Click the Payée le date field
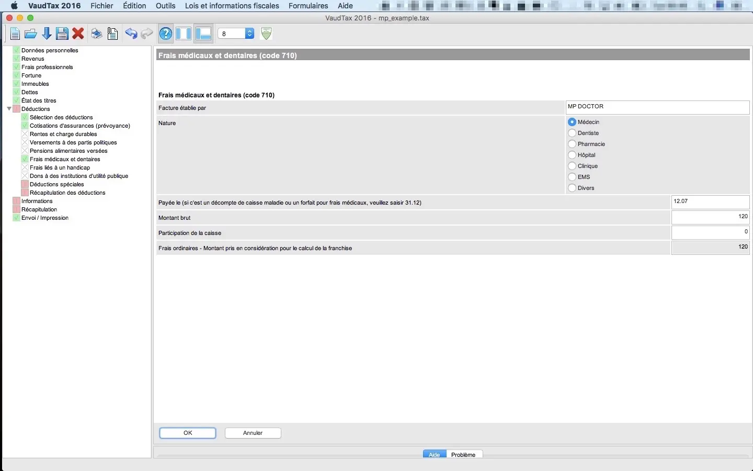Image resolution: width=753 pixels, height=471 pixels. [x=711, y=202]
